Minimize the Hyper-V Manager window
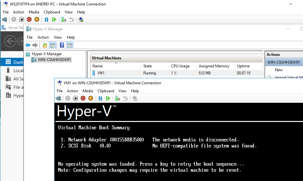The height and width of the screenshot is (181, 303). (x=288, y=29)
